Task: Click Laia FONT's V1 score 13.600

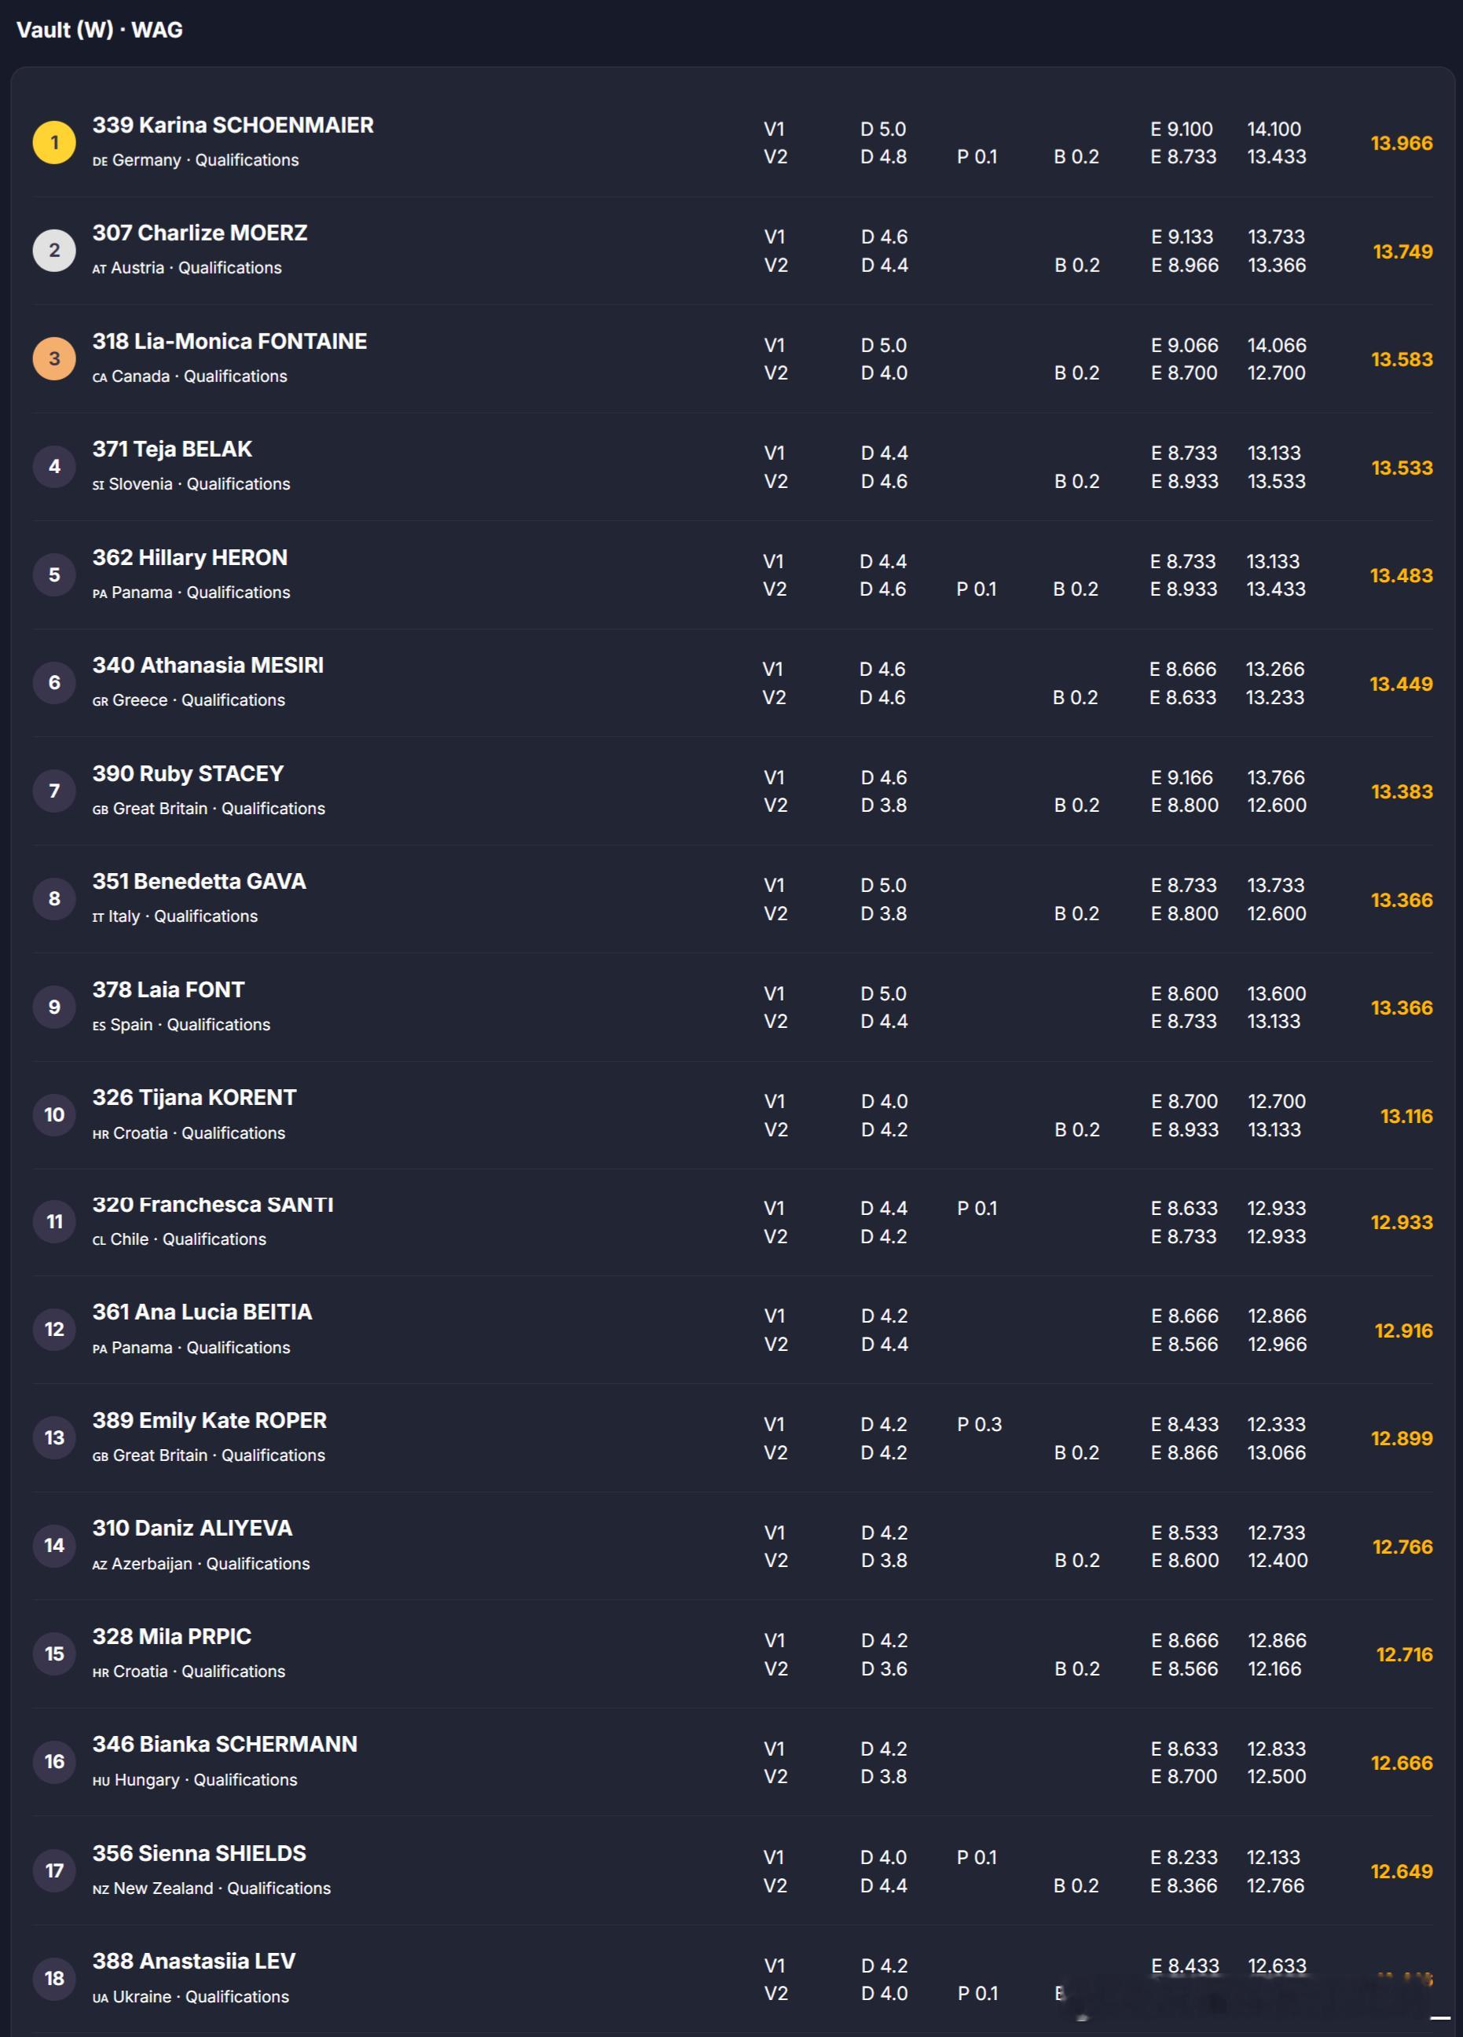Action: click(1276, 994)
